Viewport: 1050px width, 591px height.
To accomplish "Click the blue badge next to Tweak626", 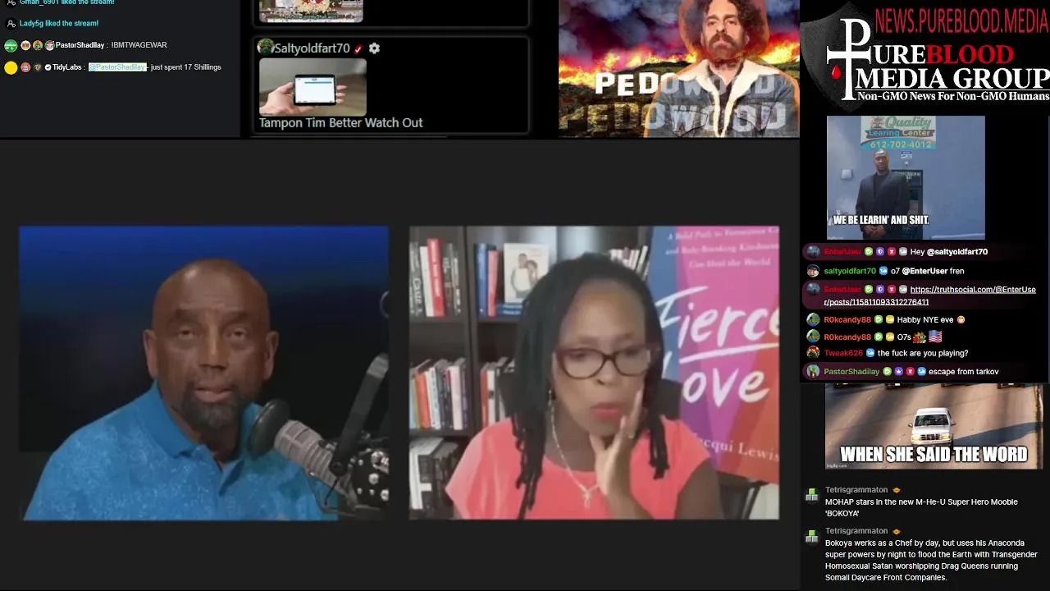I will (x=870, y=353).
